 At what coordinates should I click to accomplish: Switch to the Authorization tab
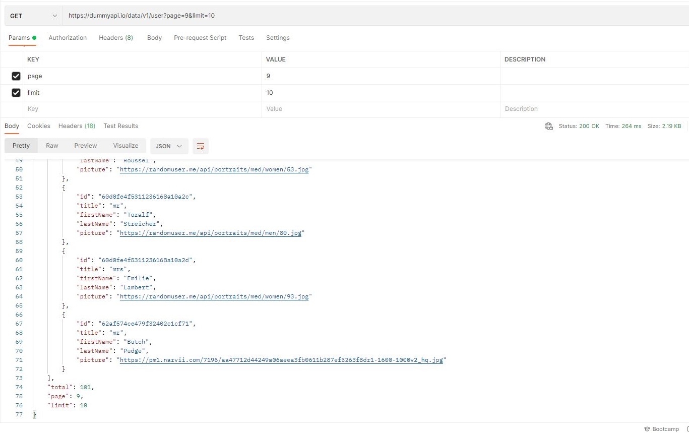(68, 38)
